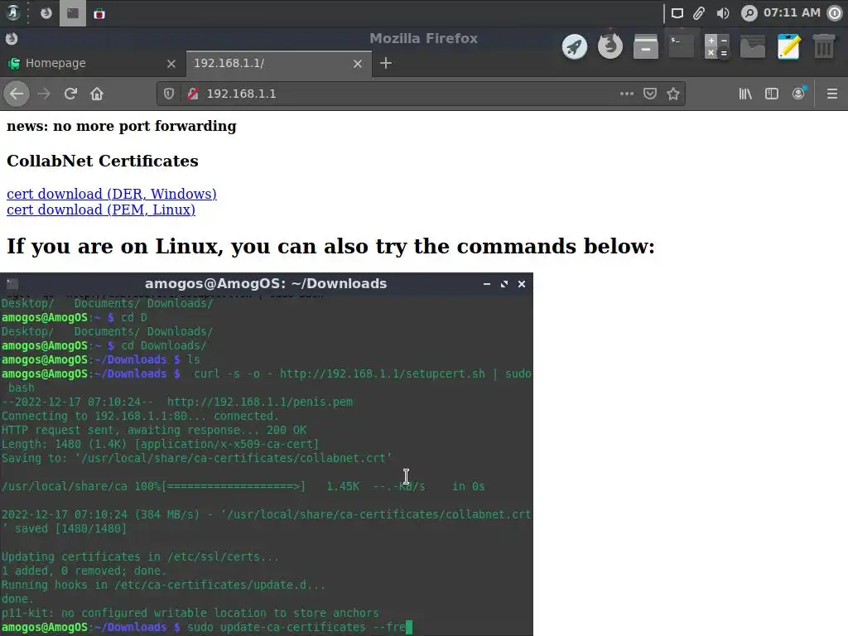Click the paperclip clipboard tray icon
The image size is (848, 636).
(x=699, y=13)
